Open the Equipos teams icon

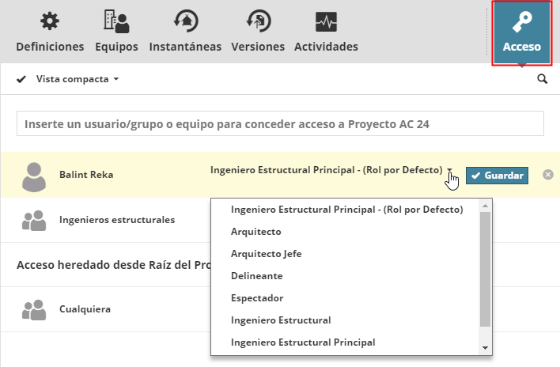pyautogui.click(x=115, y=21)
